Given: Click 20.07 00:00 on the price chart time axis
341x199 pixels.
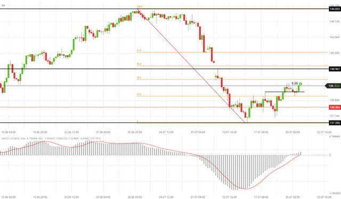Looking at the screenshot, I should coord(293,132).
